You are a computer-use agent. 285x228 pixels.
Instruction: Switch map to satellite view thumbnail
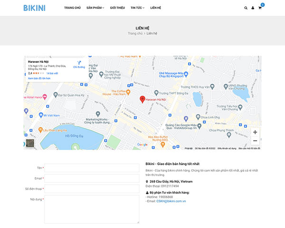point(30,143)
